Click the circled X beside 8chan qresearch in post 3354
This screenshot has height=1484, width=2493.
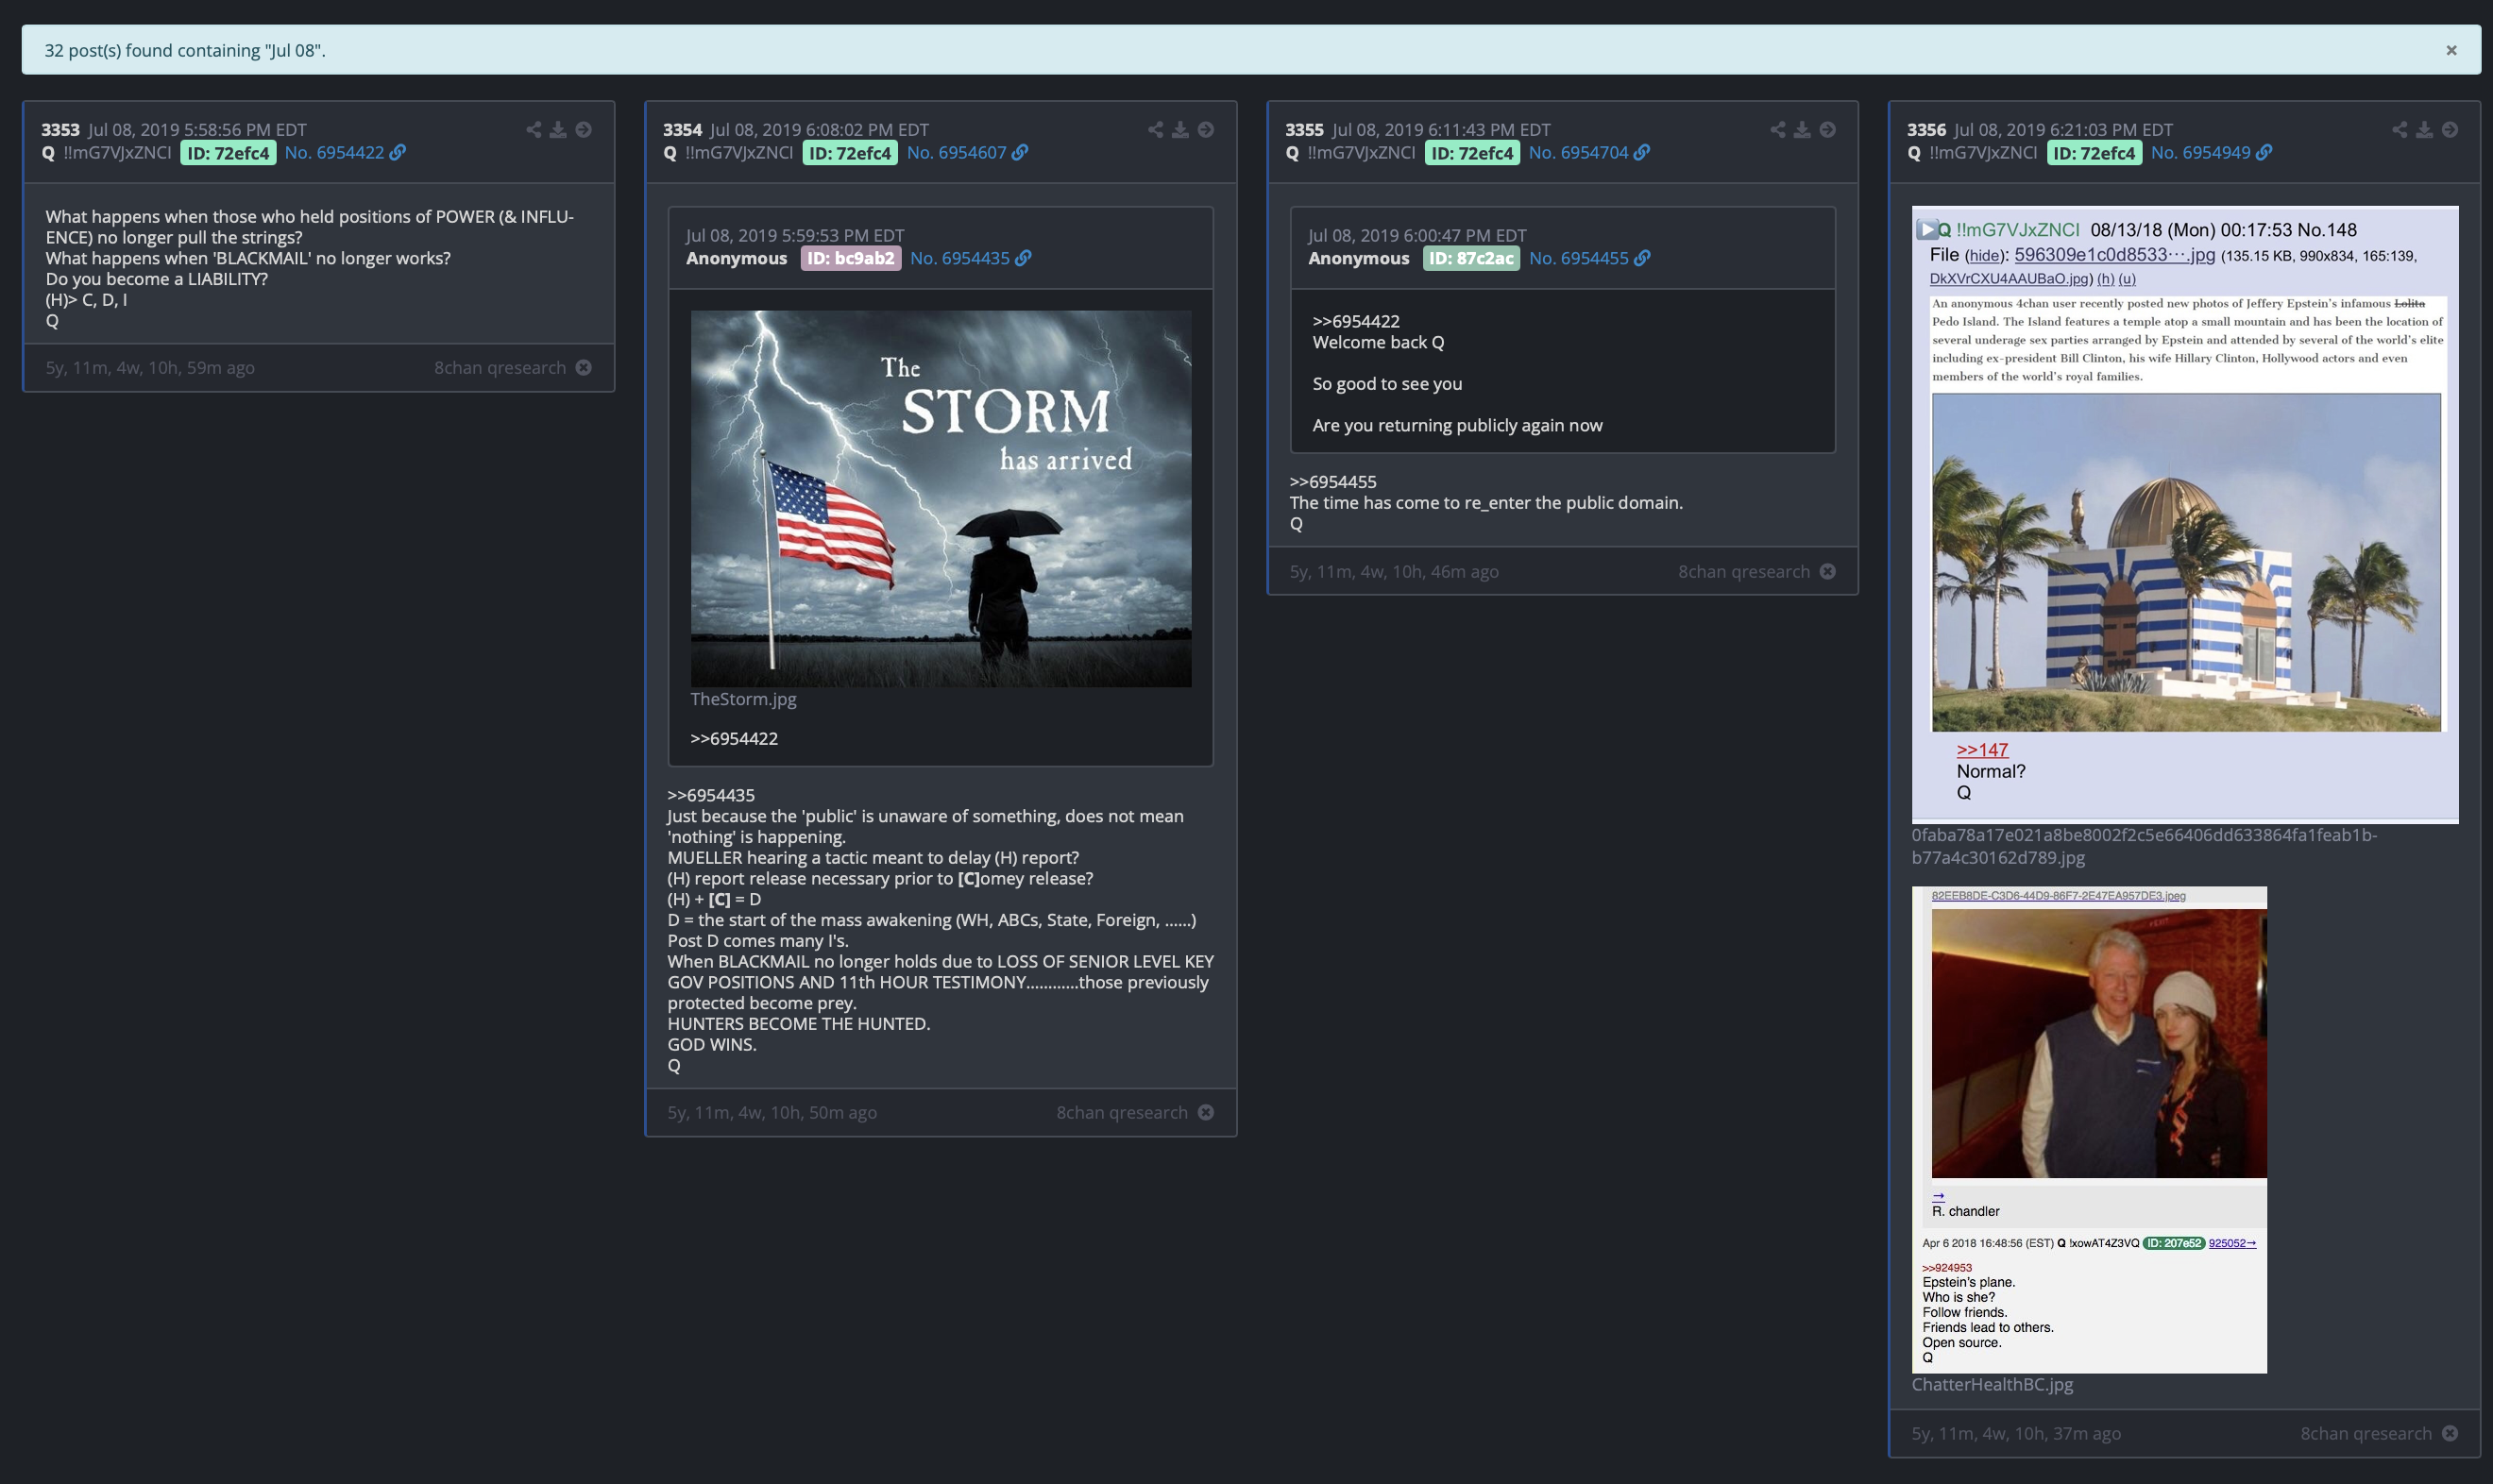pos(1206,1112)
